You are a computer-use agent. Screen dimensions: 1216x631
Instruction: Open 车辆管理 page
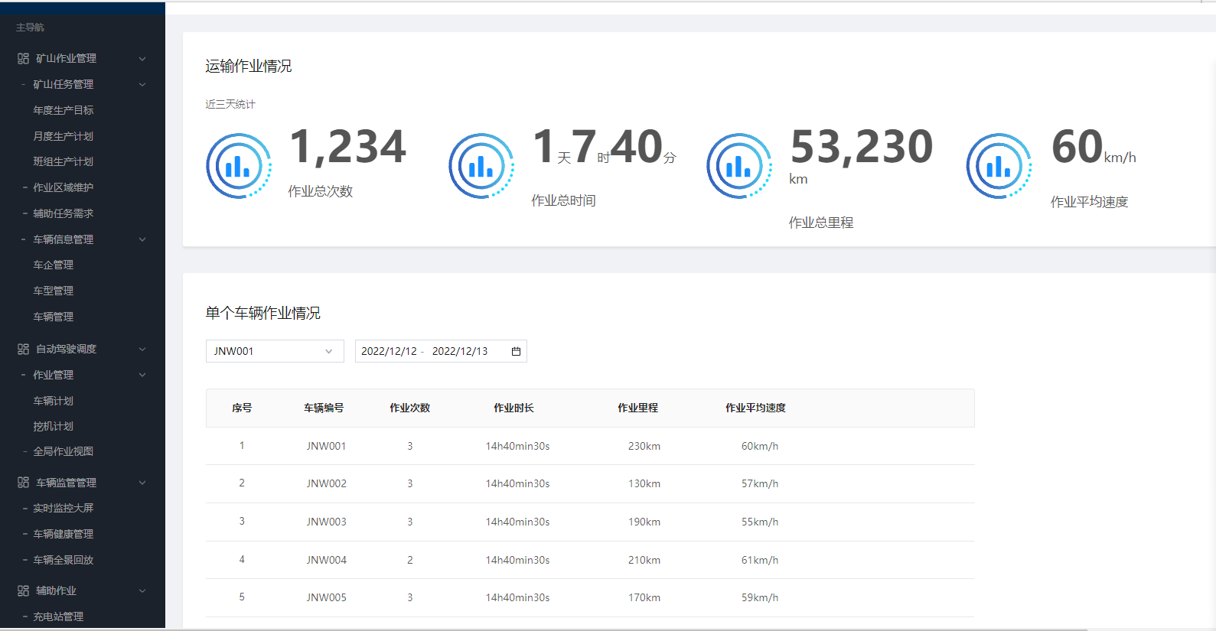point(54,317)
